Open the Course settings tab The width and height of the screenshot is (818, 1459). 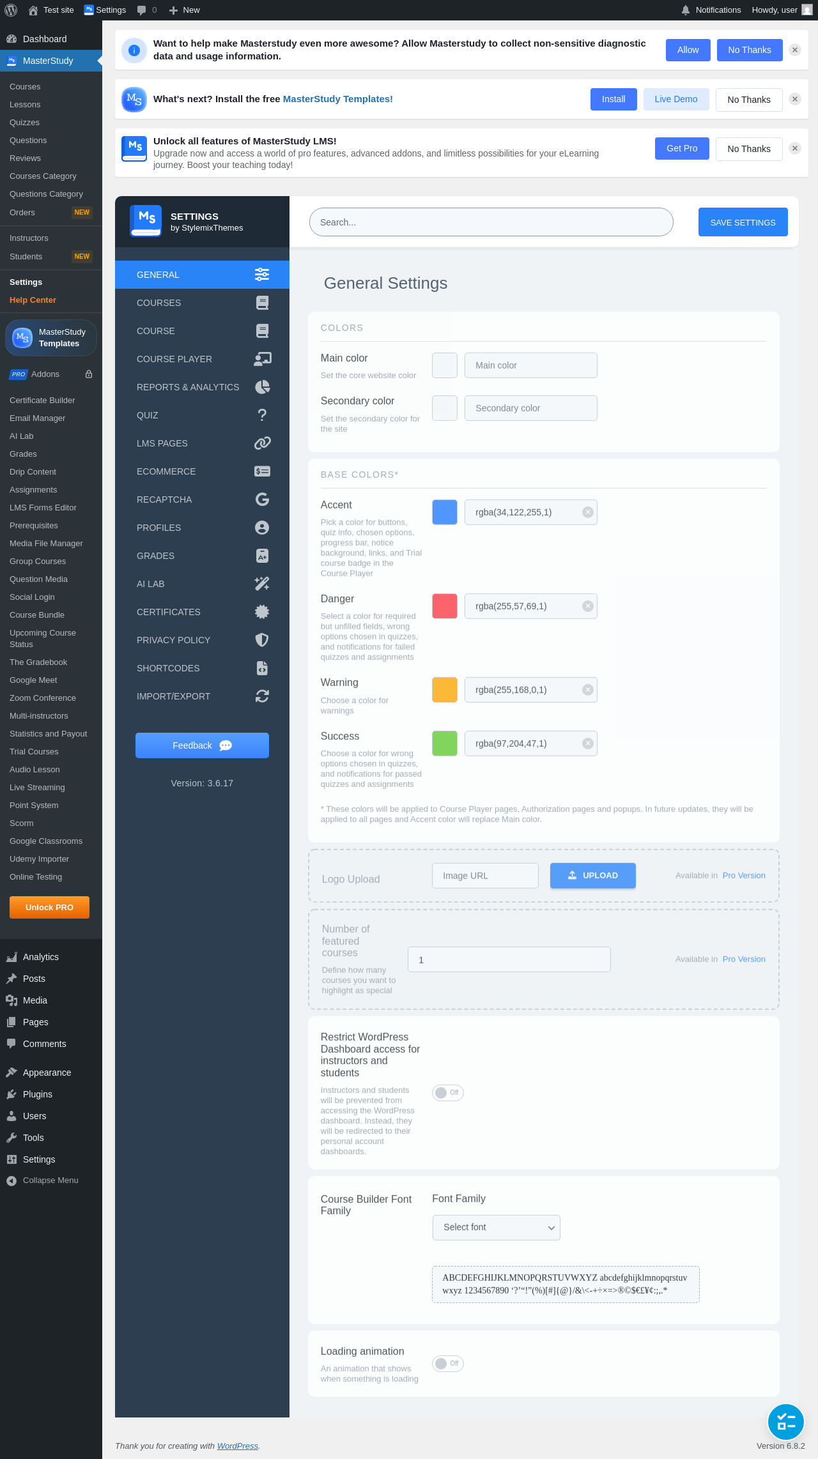[x=202, y=331]
